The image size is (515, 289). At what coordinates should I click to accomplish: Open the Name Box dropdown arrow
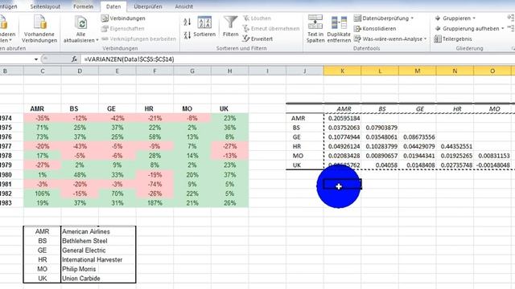click(35, 59)
